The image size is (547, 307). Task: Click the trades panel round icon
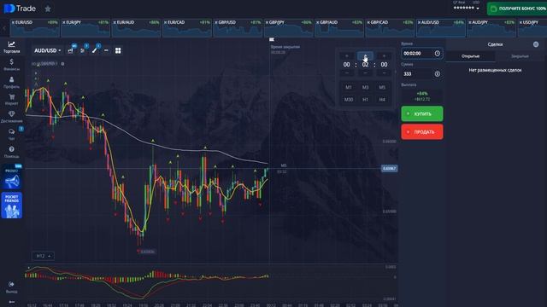pyautogui.click(x=536, y=44)
